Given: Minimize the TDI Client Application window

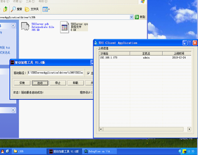Looking at the screenshot, I should click(x=185, y=43).
